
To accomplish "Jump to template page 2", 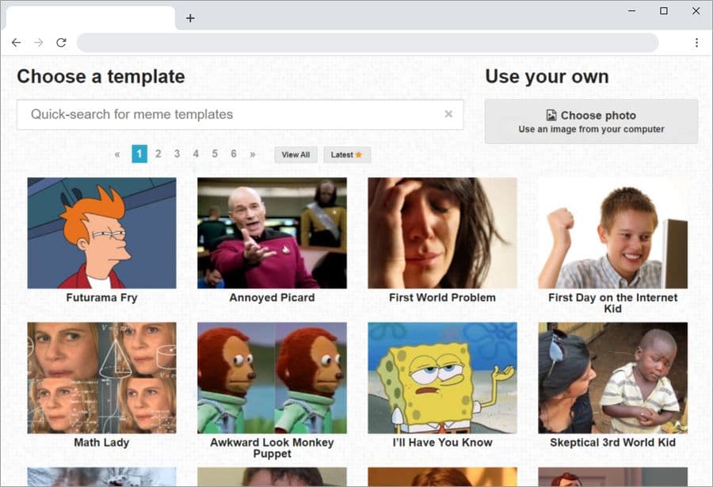I will pyautogui.click(x=158, y=154).
